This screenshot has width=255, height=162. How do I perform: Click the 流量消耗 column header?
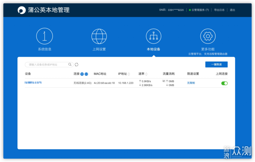click(x=169, y=74)
